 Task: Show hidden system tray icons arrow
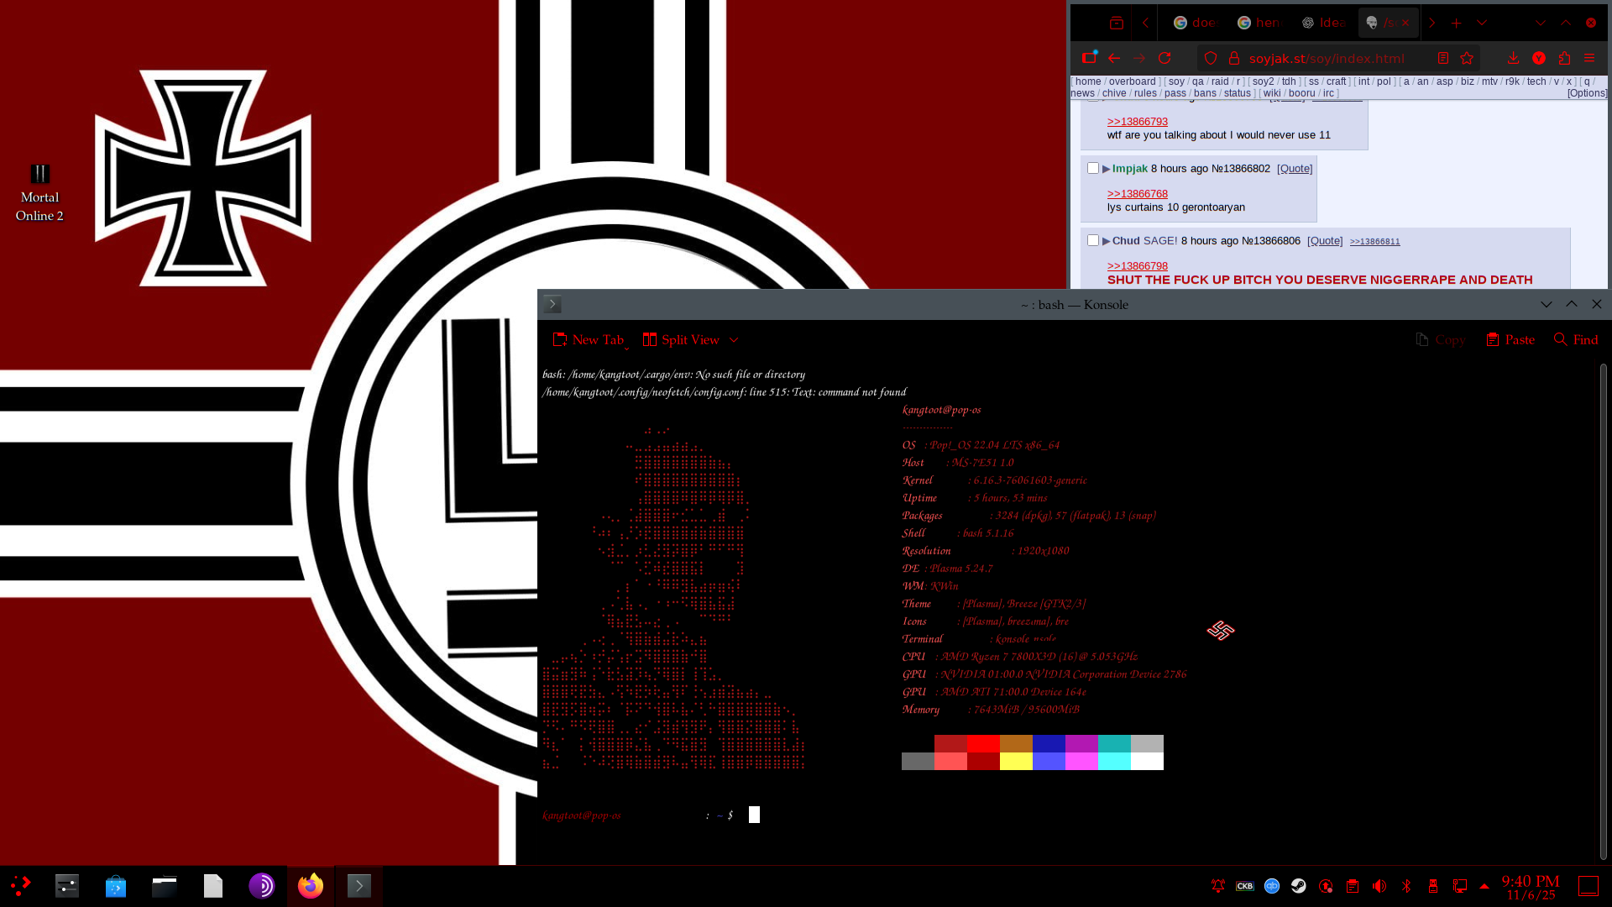(1484, 886)
